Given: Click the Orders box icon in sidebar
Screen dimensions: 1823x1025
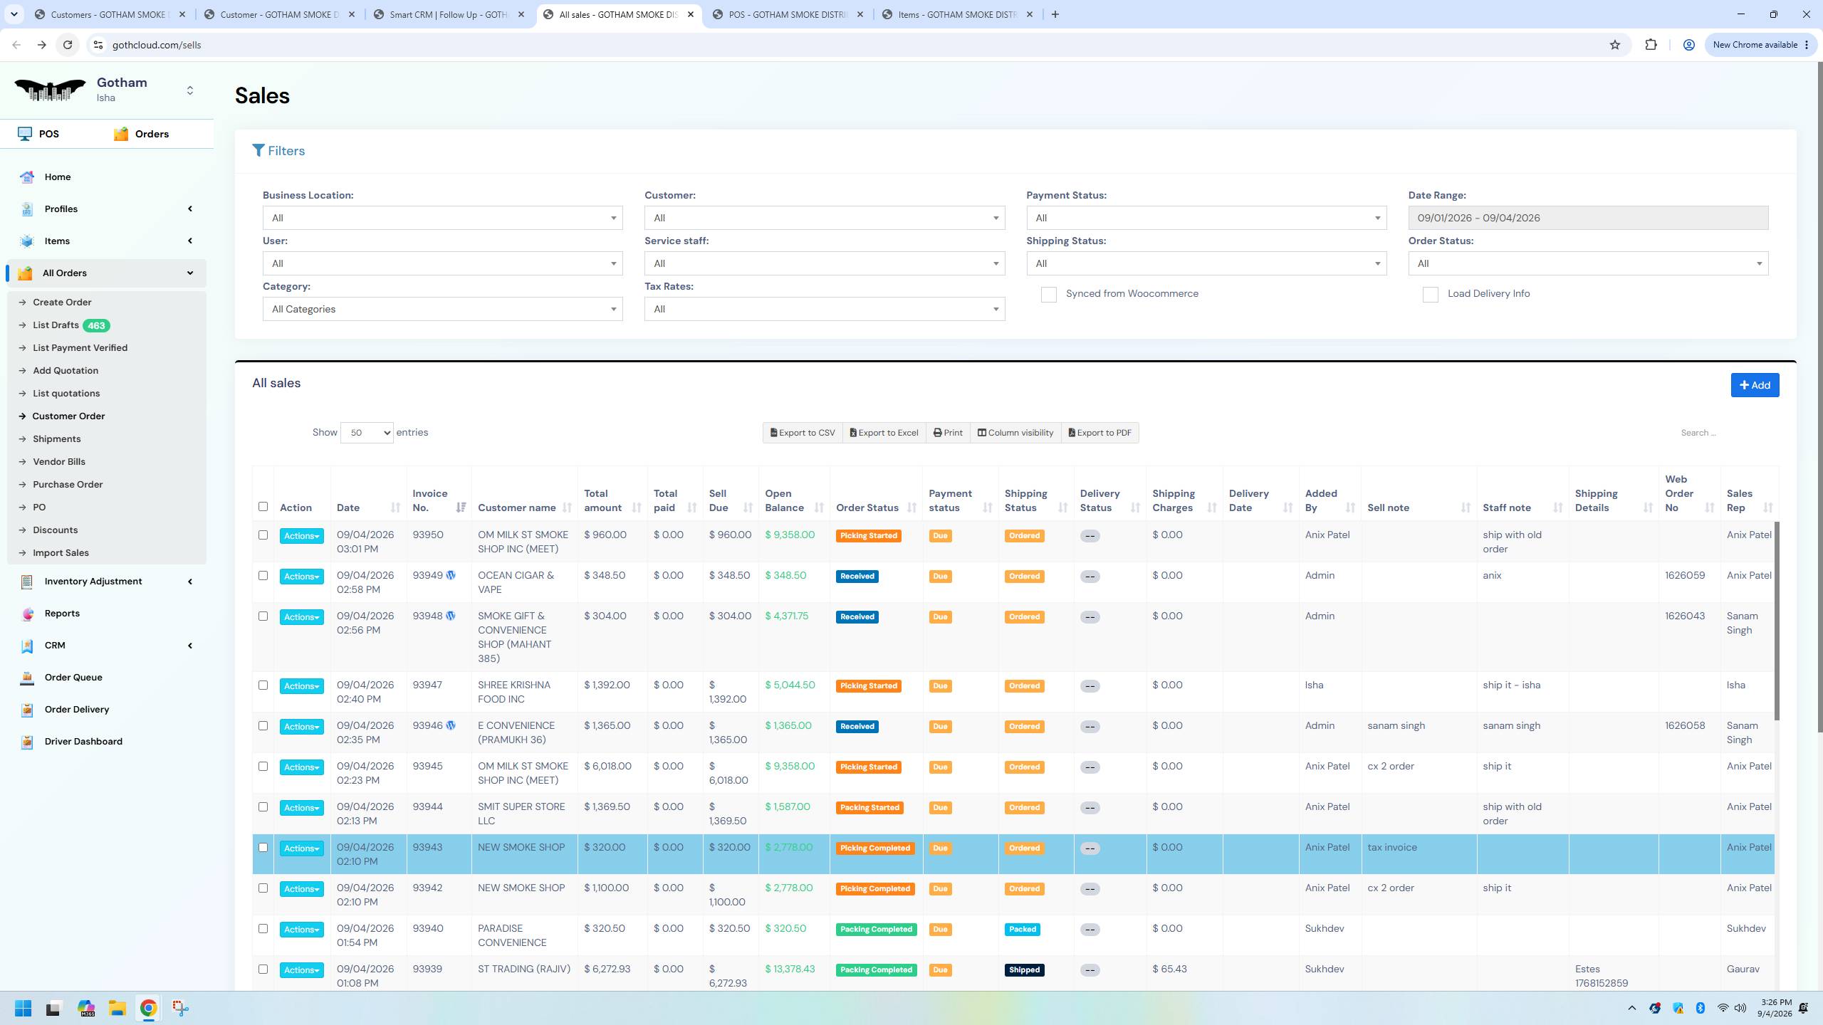Looking at the screenshot, I should 121,134.
